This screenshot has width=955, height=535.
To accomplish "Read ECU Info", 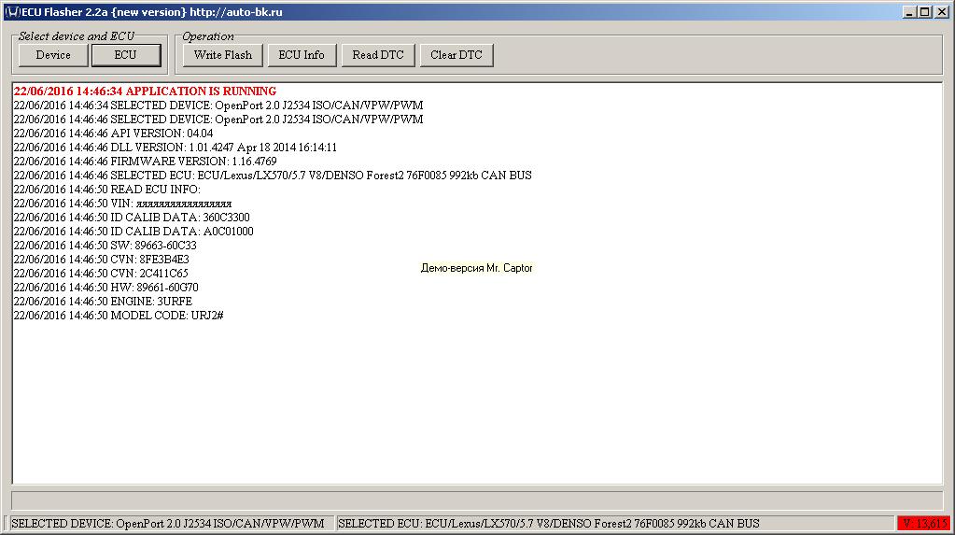I will point(302,55).
